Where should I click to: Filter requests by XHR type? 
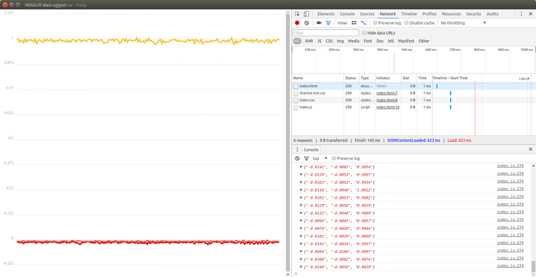coord(309,41)
